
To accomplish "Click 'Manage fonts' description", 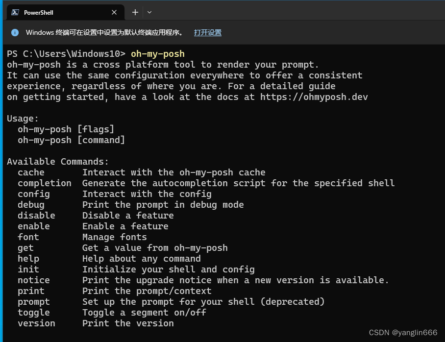I will click(x=115, y=237).
